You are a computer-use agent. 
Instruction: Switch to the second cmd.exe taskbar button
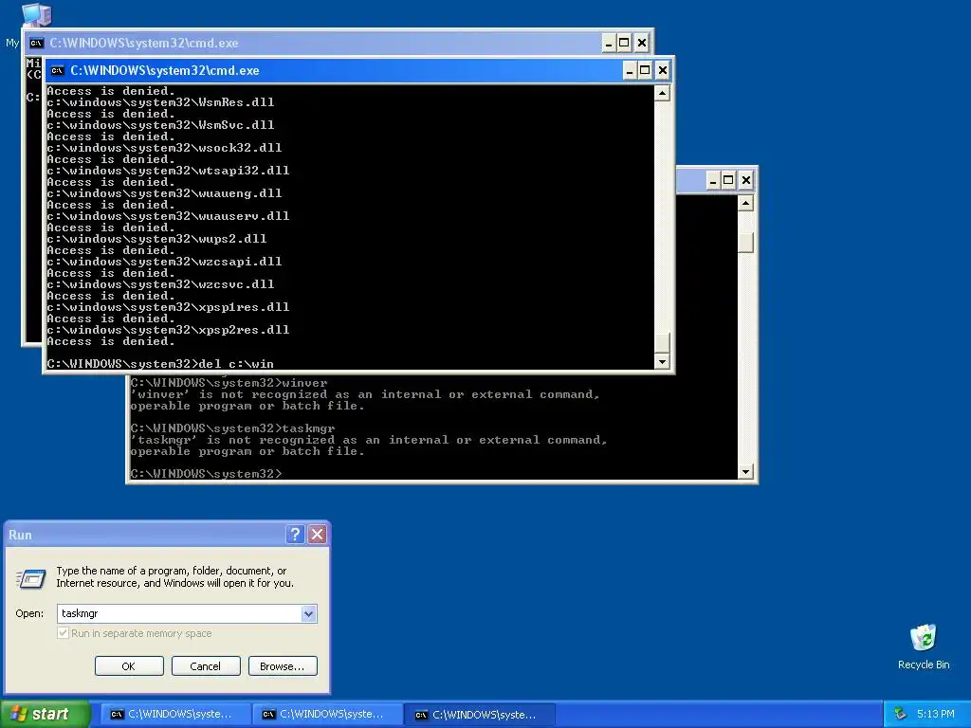tap(327, 715)
